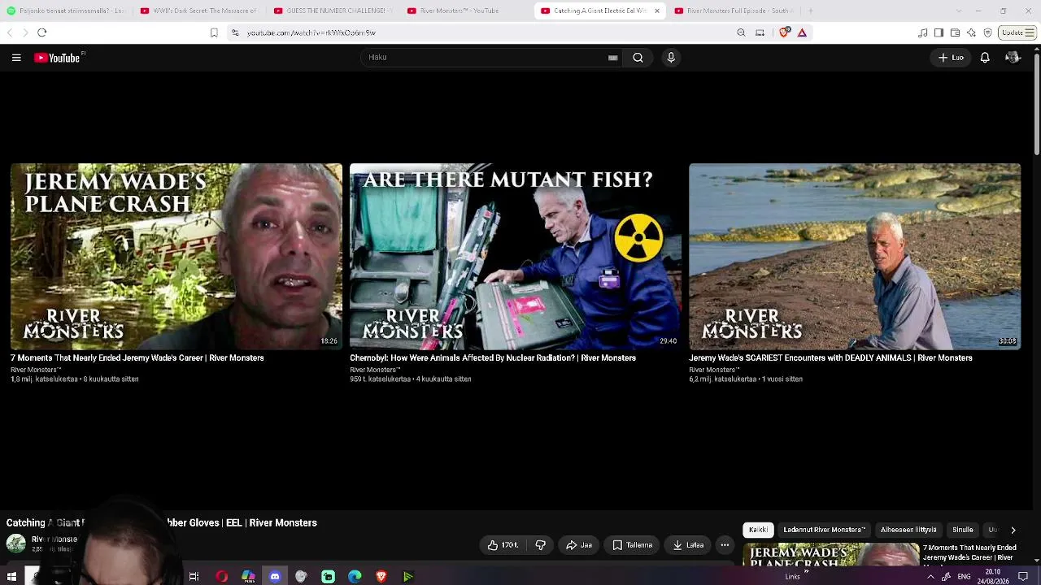
Task: Open Microsoft Edge from the taskbar
Action: tap(355, 577)
